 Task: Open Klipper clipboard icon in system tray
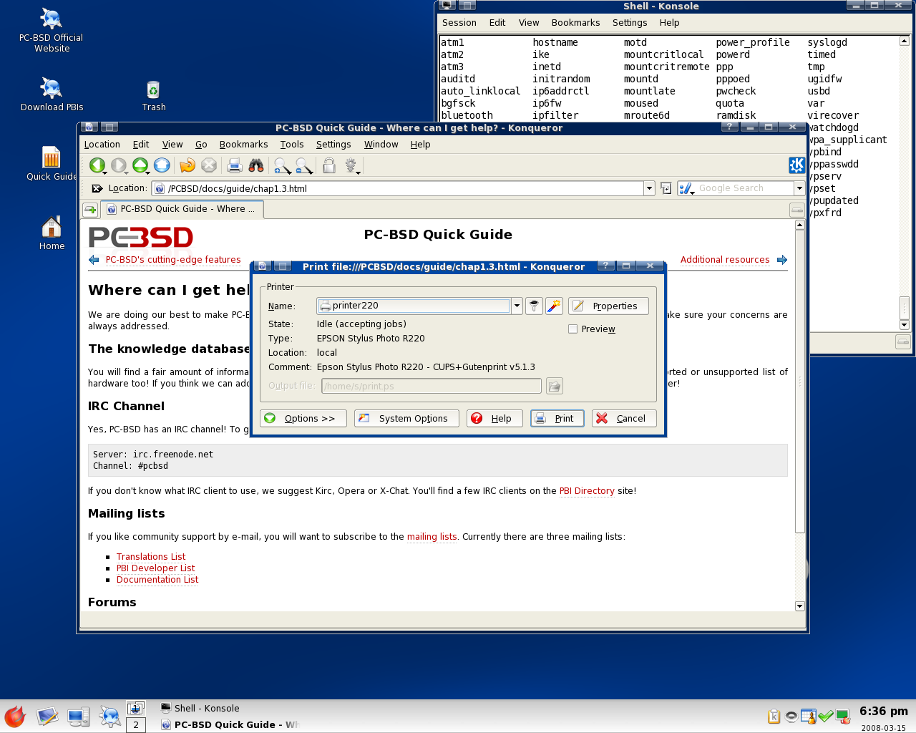[774, 717]
